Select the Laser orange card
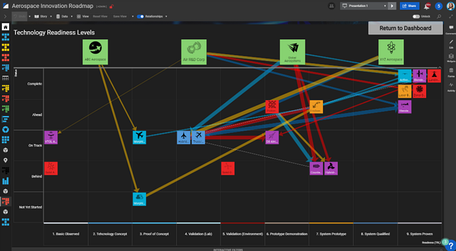 [405, 91]
